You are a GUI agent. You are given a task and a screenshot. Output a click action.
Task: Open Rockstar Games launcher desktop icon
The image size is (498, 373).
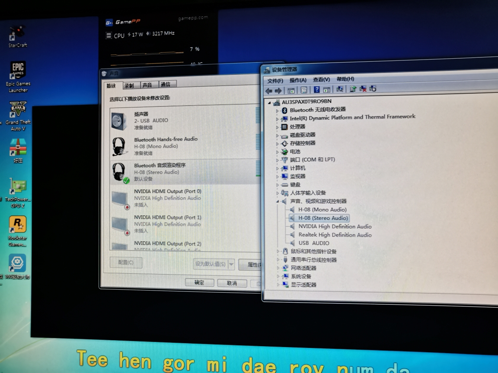point(18,231)
